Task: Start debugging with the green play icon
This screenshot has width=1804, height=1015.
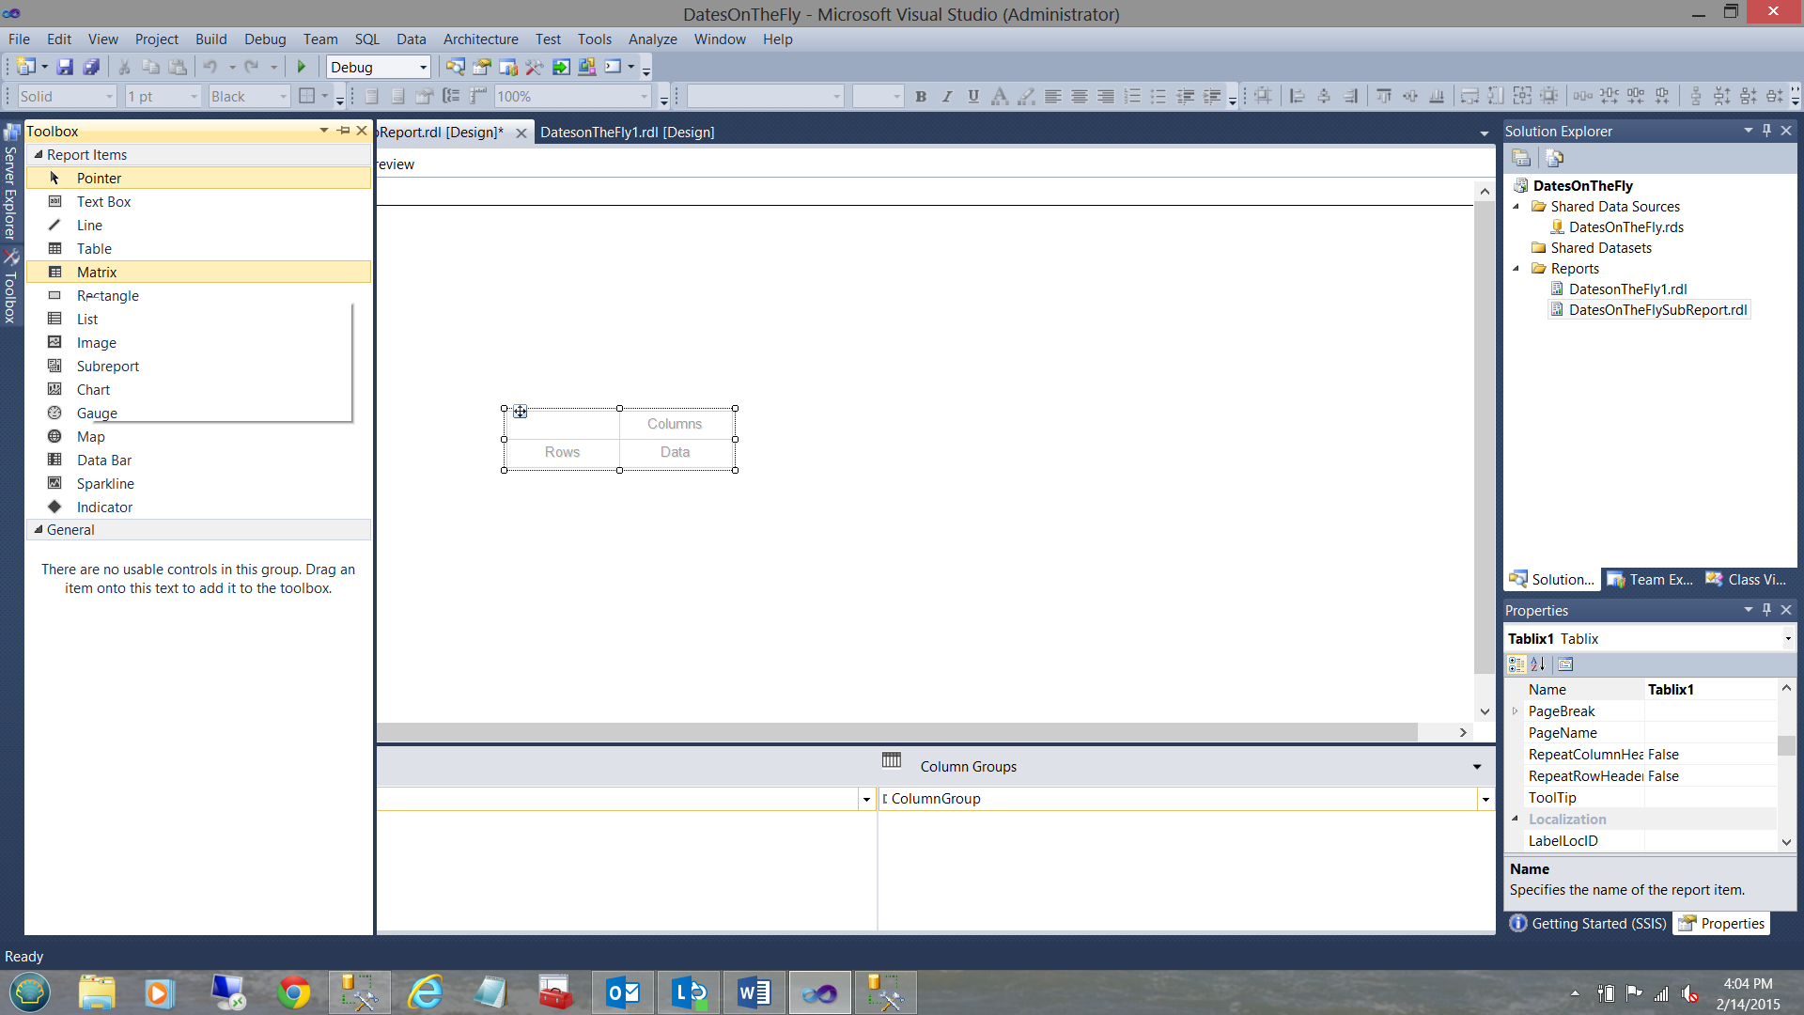Action: click(302, 67)
